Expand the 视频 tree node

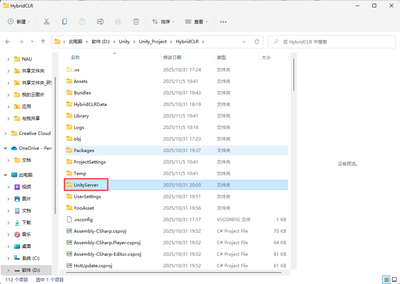point(9,187)
